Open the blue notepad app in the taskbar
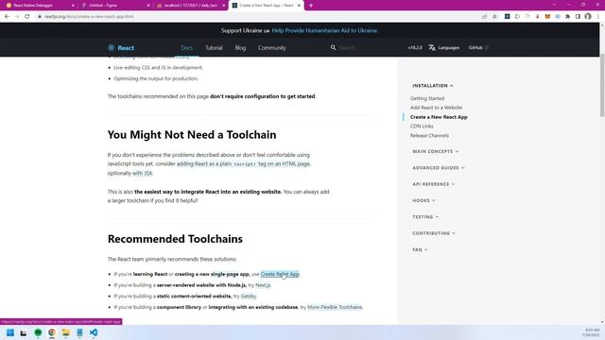Screen dimensions: 605x340 (x=79, y=332)
